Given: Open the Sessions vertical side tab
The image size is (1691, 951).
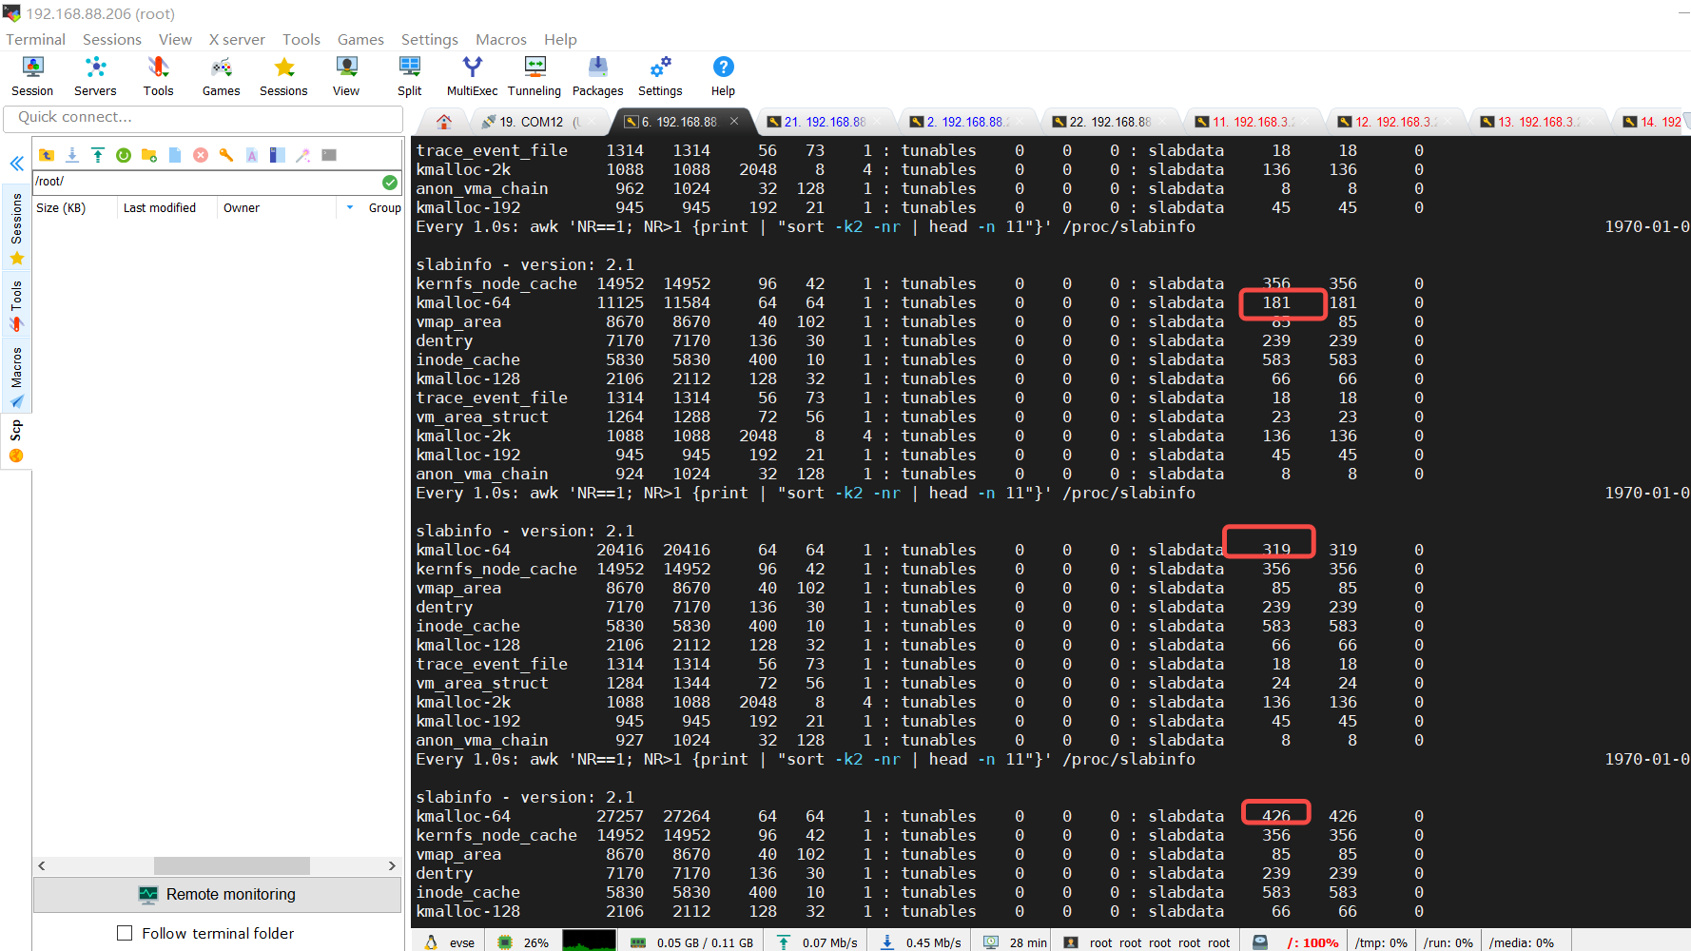Looking at the screenshot, I should 16,229.
